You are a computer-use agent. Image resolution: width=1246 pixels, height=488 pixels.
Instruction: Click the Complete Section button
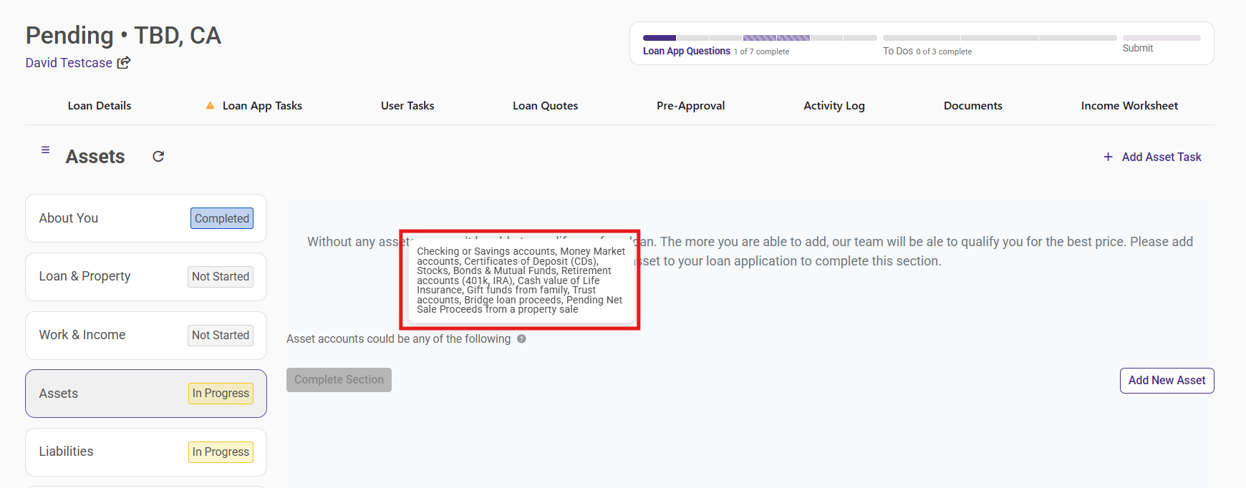pyautogui.click(x=339, y=380)
